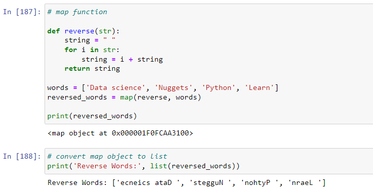Click the 'Reverse Words:' string in cell 188
The width and height of the screenshot is (373, 190).
coord(107,166)
